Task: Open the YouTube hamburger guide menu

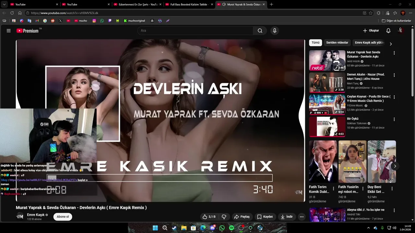Action: (x=9, y=31)
